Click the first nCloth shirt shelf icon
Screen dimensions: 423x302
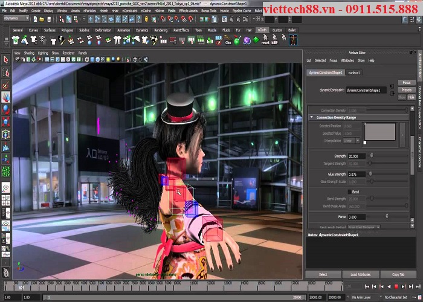point(16,40)
